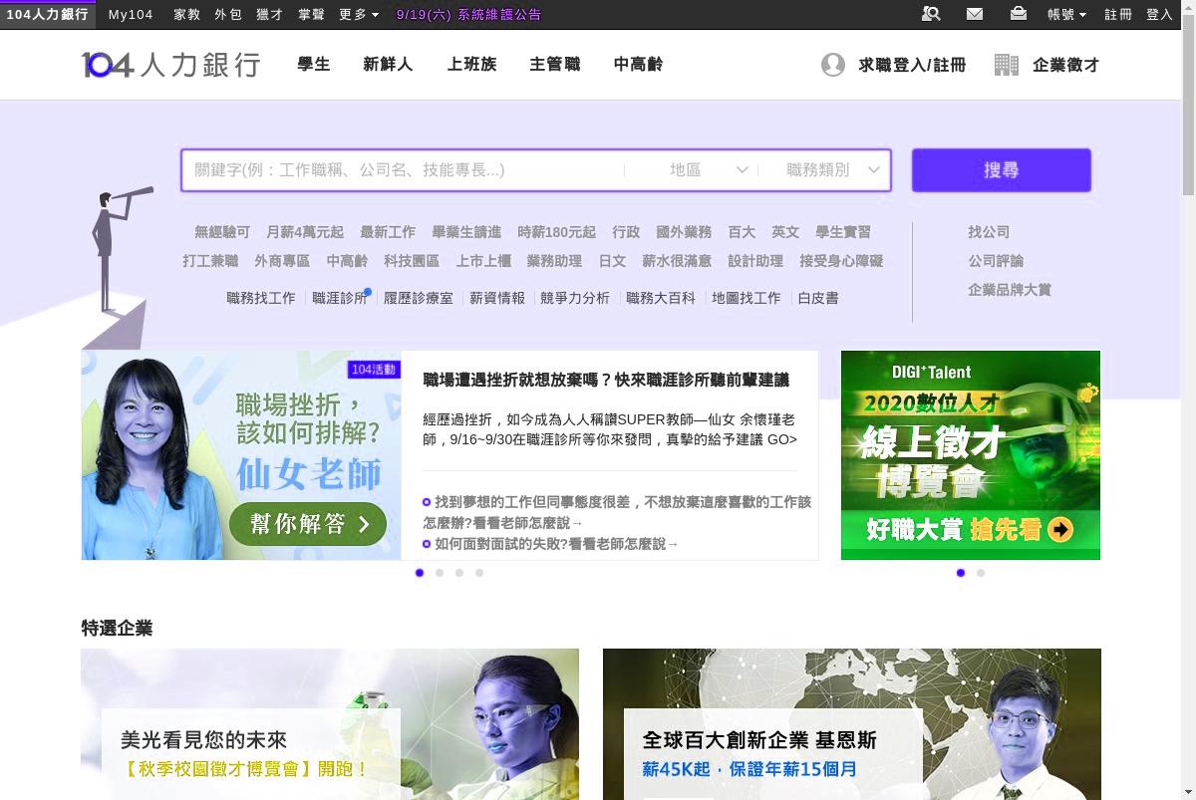
Task: Click 外包 in the top bar
Action: point(228,14)
